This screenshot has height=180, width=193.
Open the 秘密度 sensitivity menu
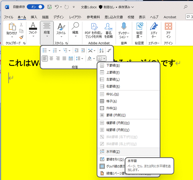(139, 30)
